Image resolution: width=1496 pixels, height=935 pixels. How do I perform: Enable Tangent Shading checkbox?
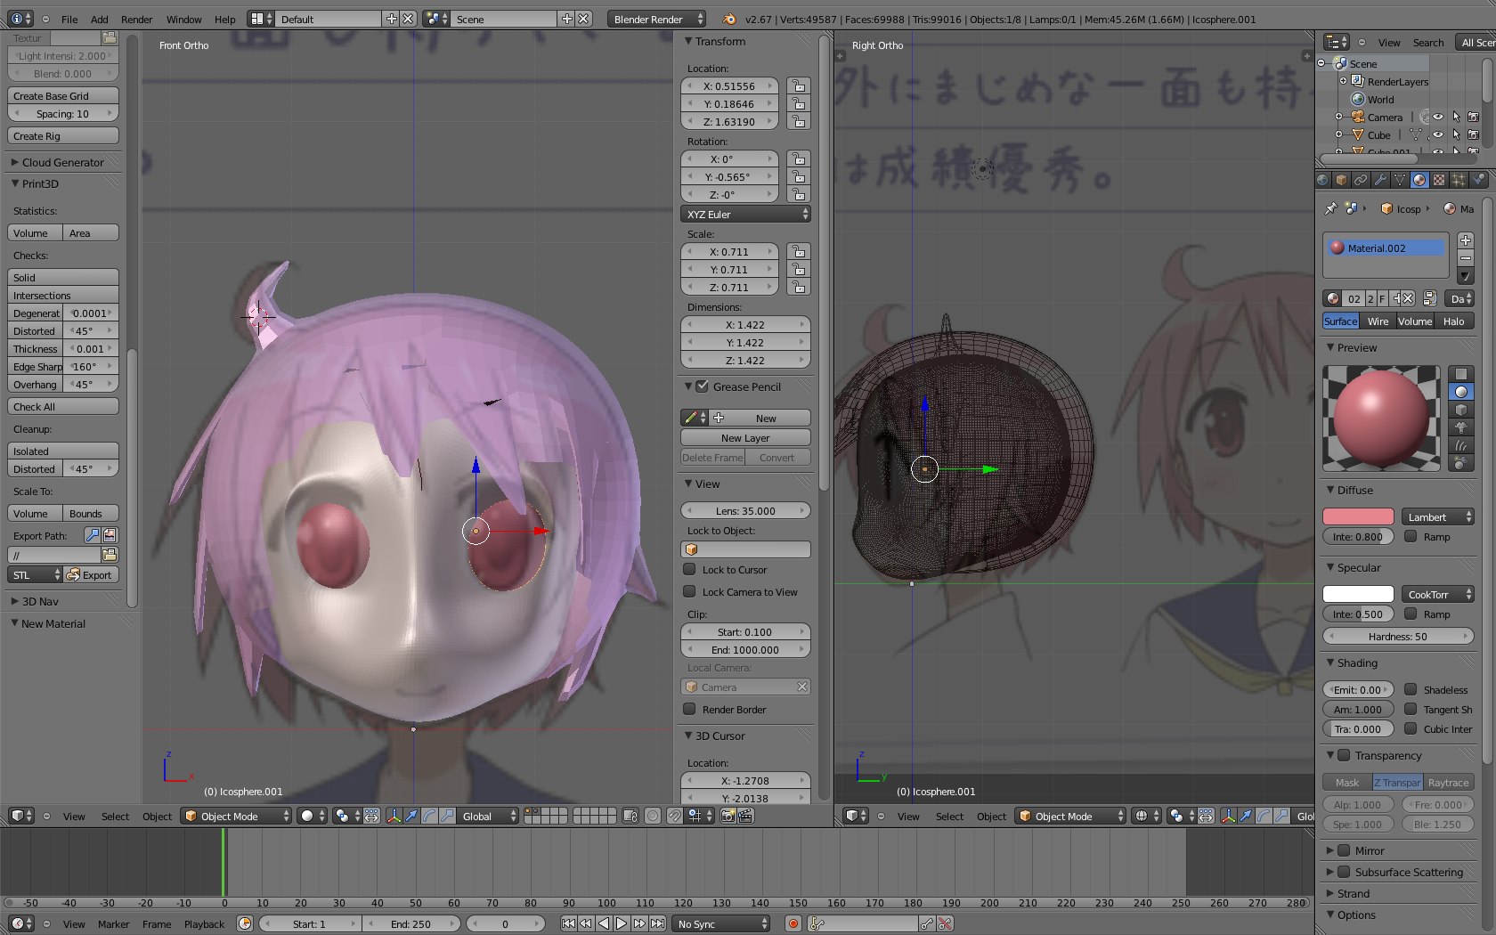pos(1411,709)
